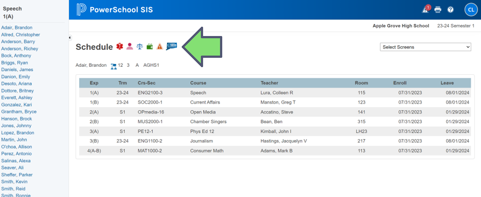Open the Select Screens dropdown
Viewport: 481px width, 197px height.
(425, 47)
